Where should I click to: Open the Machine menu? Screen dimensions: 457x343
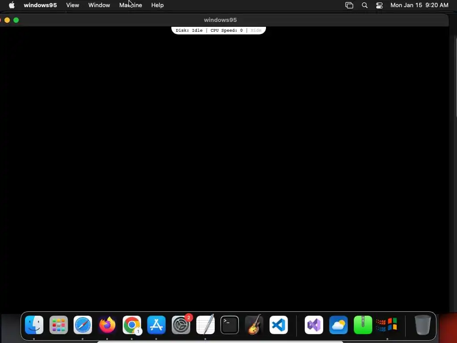point(131,5)
